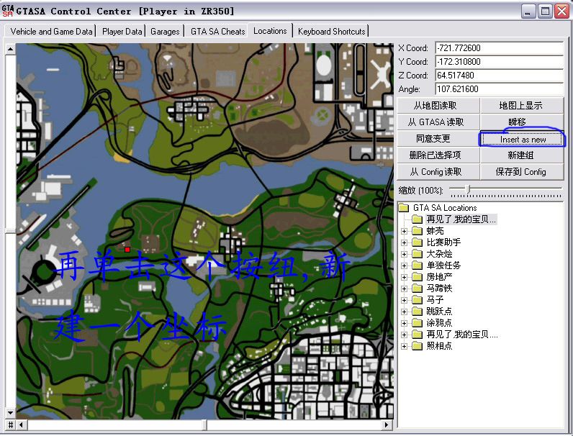Click the 删除已选择项 button

[x=438, y=155]
